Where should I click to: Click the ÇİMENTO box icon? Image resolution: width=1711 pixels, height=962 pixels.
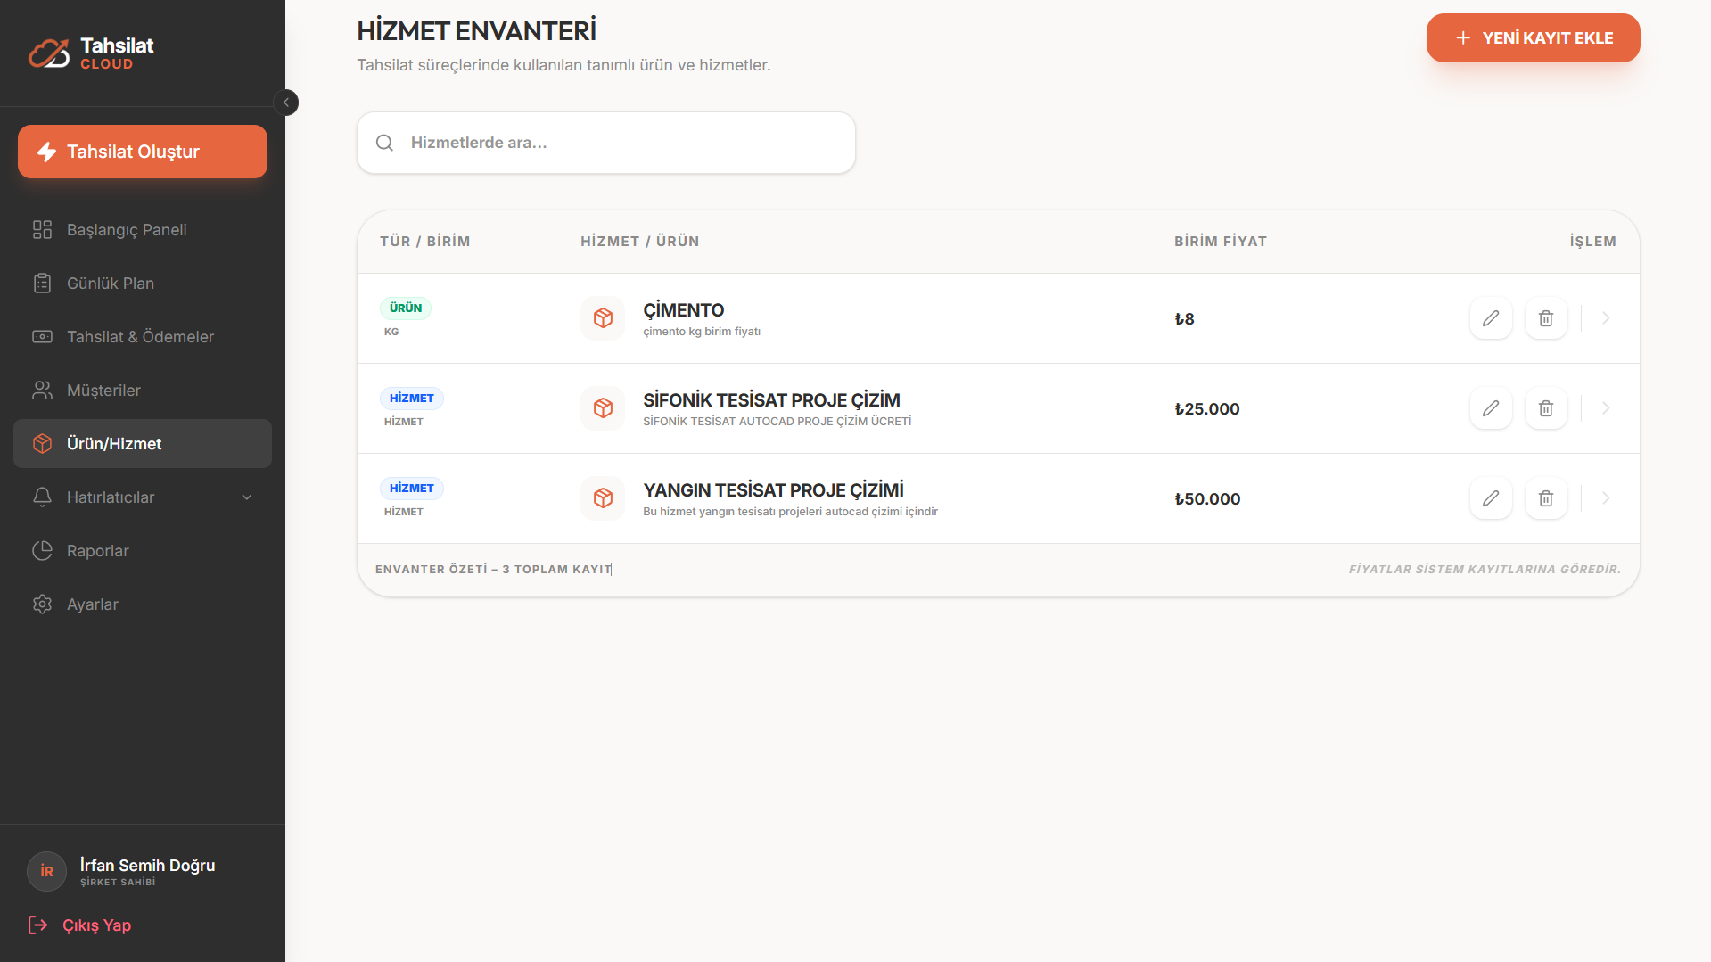[x=604, y=318]
